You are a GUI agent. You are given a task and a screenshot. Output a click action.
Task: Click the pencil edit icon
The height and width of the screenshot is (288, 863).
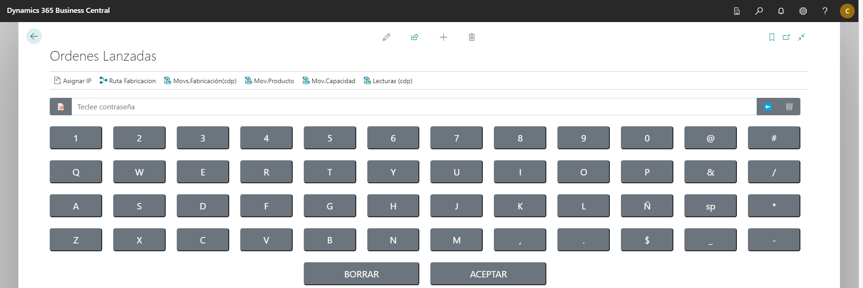coord(386,37)
